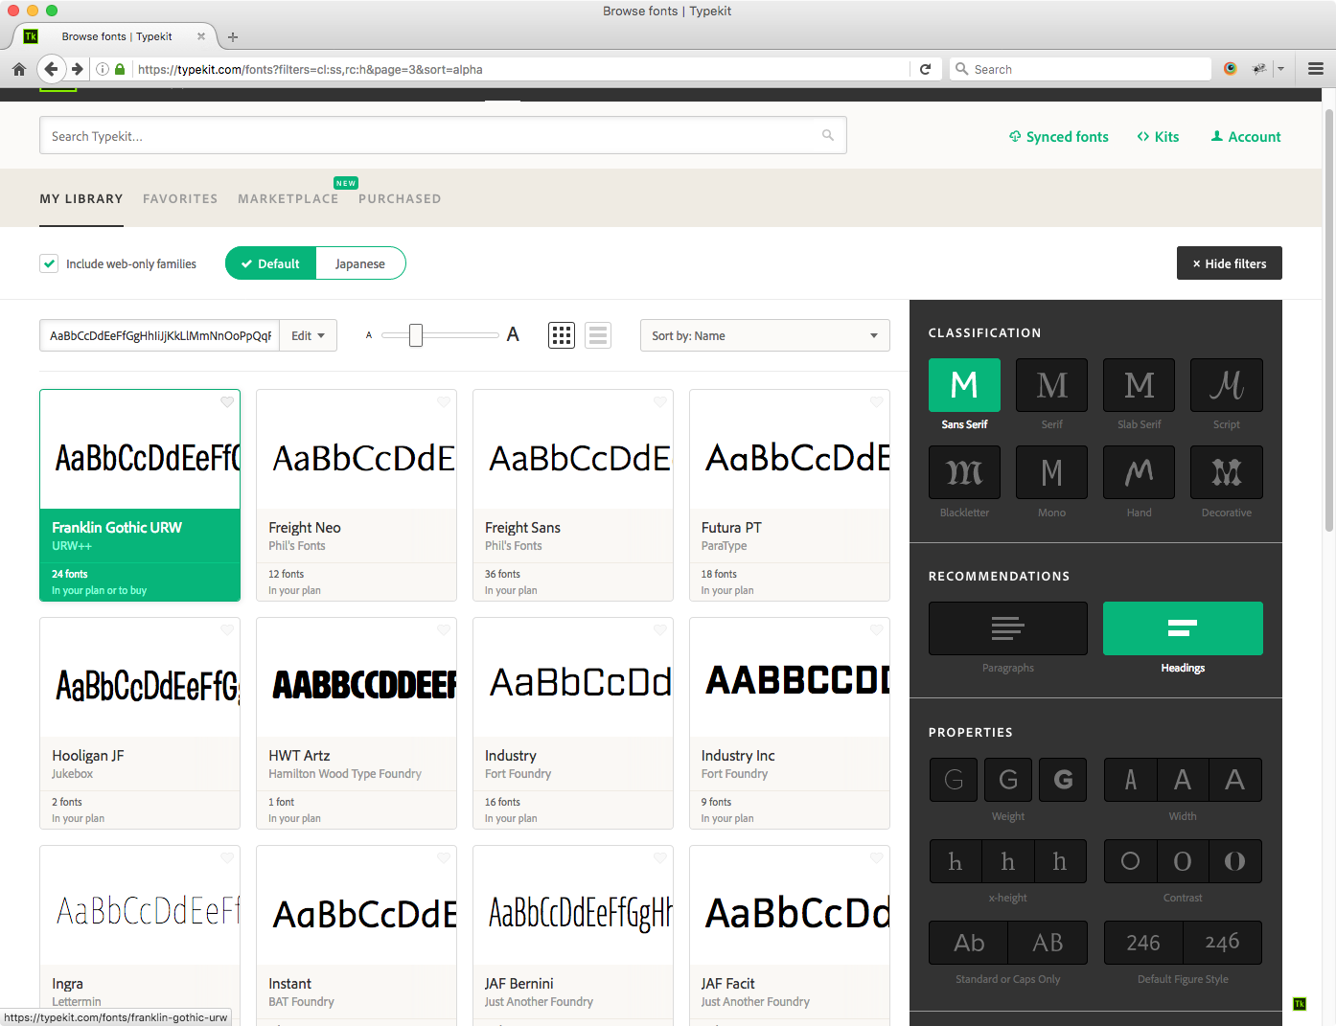Click the Franklin Gothic URW font card

click(140, 495)
